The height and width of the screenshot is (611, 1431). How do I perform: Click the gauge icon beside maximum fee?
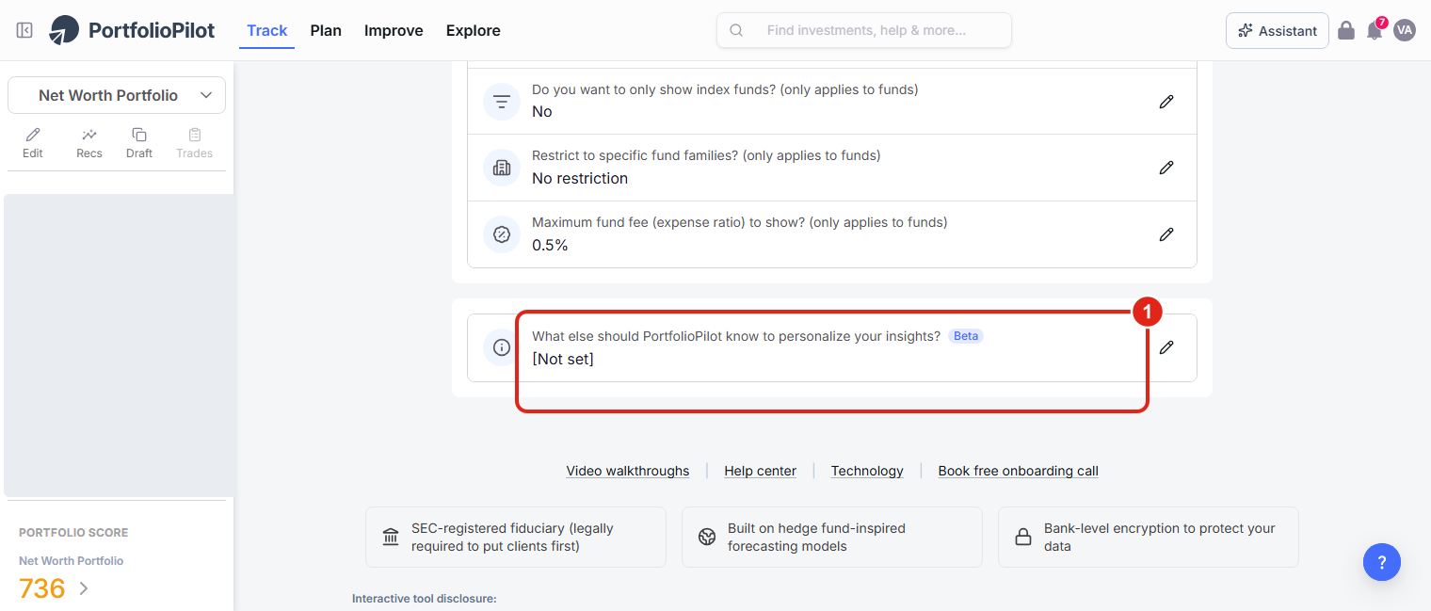click(x=502, y=234)
